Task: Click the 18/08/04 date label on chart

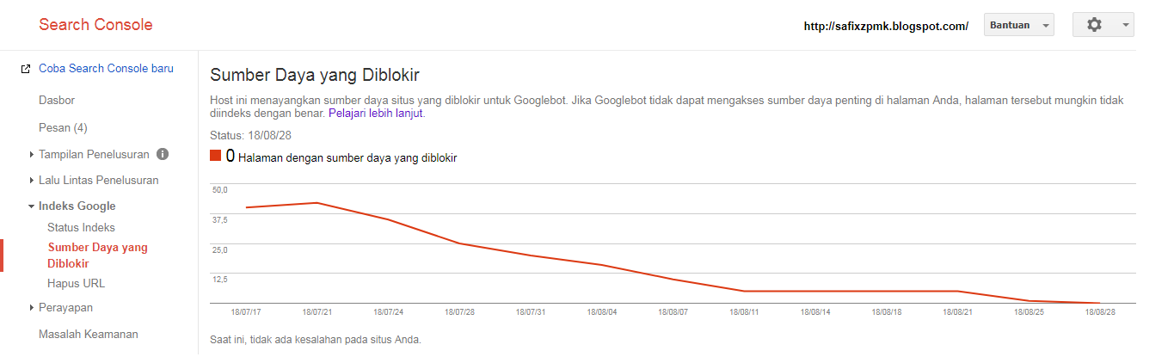Action: pyautogui.click(x=602, y=311)
